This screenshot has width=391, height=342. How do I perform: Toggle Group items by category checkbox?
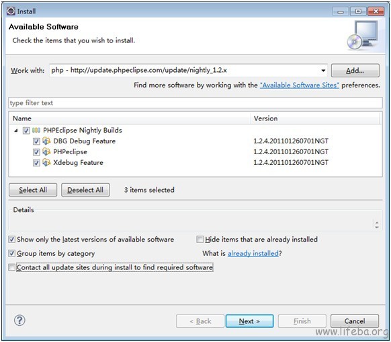(x=11, y=253)
